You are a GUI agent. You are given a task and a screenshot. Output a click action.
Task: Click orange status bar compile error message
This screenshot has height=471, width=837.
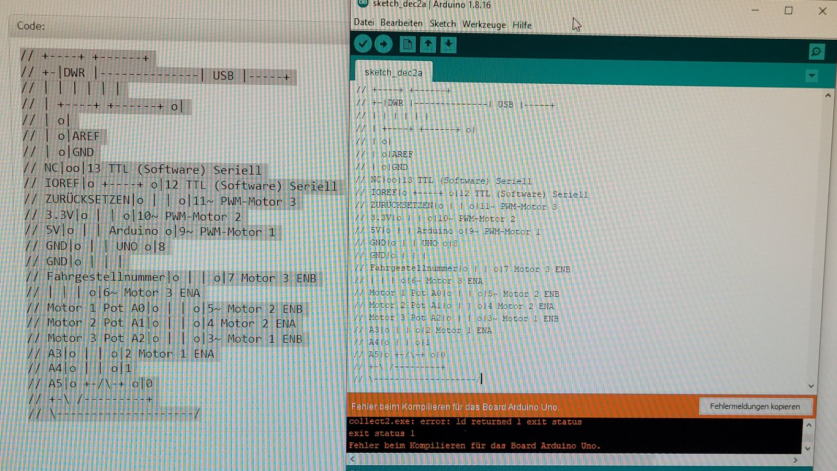tap(455, 407)
